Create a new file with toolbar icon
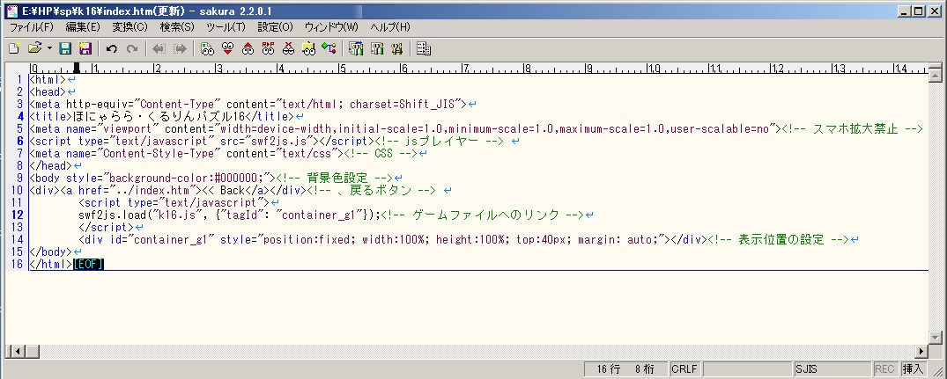 tap(14, 49)
